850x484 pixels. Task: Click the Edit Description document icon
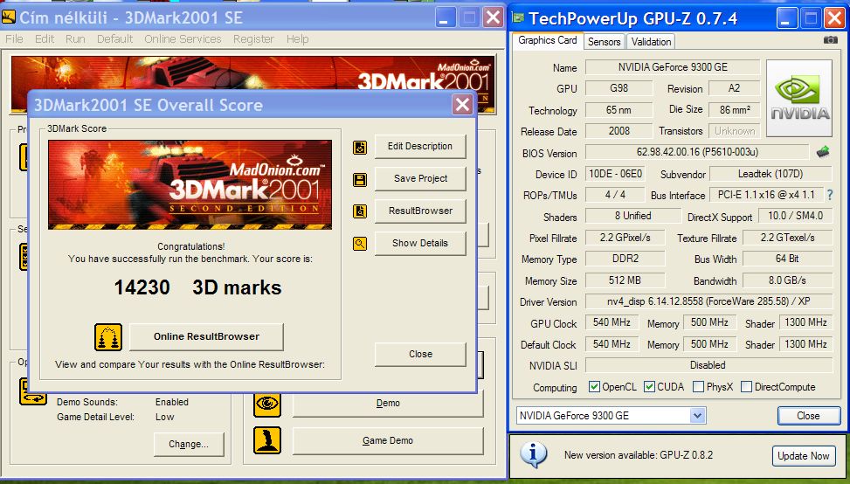click(x=360, y=147)
